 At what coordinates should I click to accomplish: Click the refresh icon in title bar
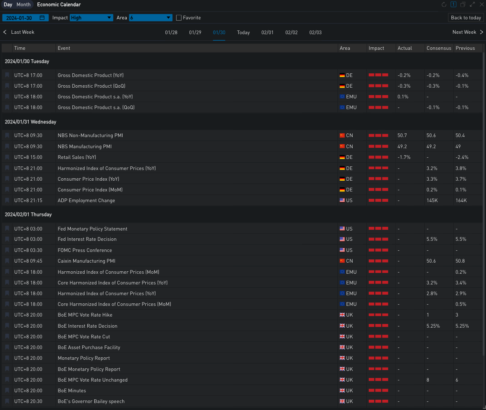(444, 5)
